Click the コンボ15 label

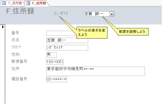pos(60,13)
